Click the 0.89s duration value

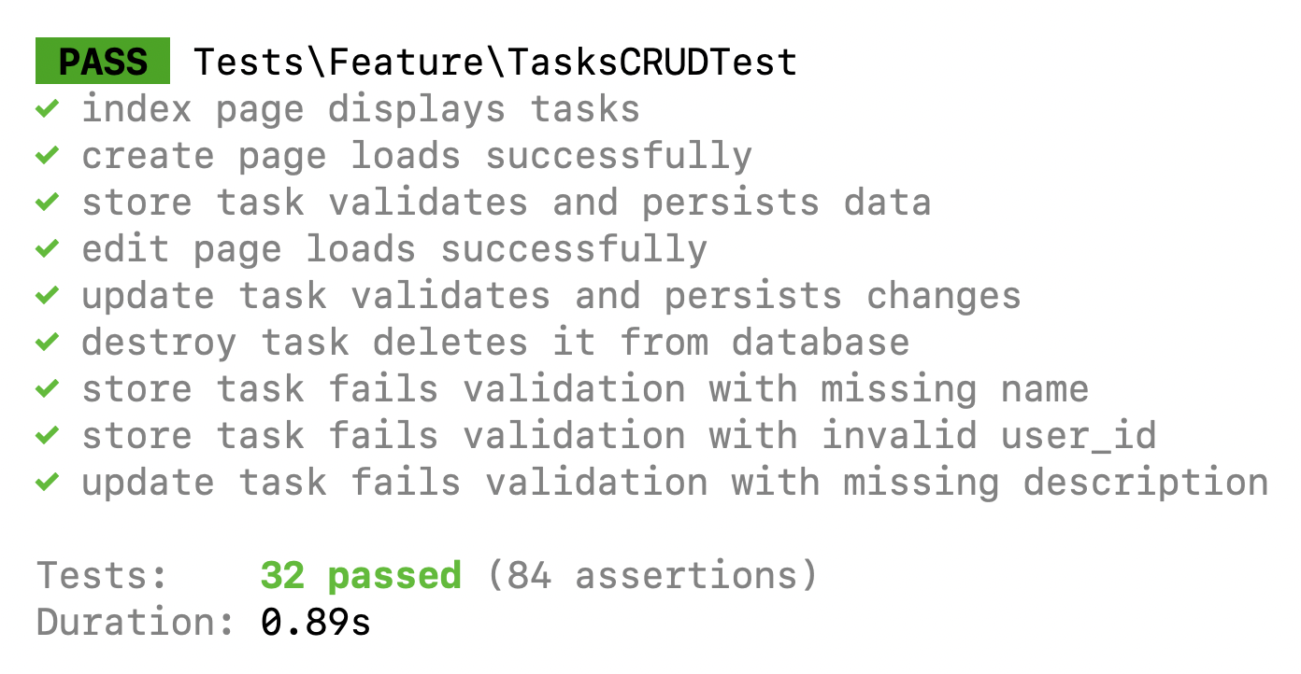[316, 622]
